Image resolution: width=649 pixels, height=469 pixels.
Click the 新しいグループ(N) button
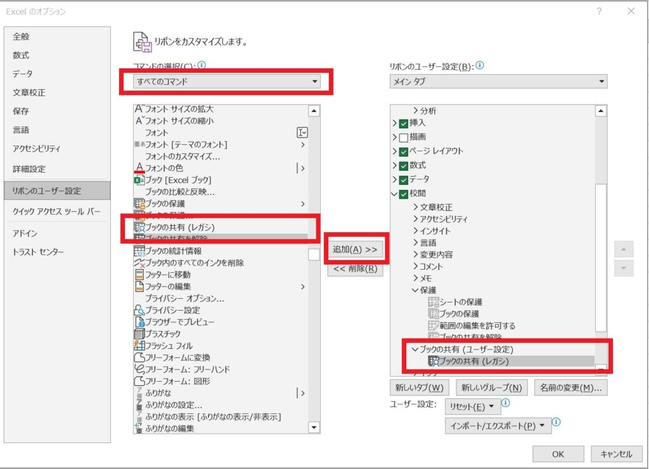[492, 387]
